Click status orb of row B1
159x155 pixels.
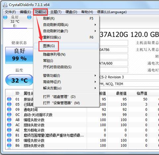(9, 135)
